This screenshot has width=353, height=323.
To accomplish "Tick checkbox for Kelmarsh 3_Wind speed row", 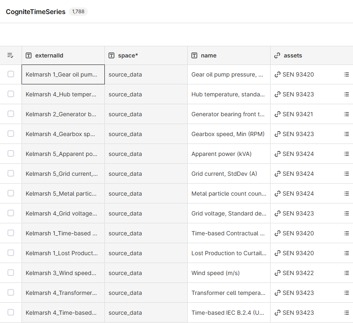I will pyautogui.click(x=11, y=273).
